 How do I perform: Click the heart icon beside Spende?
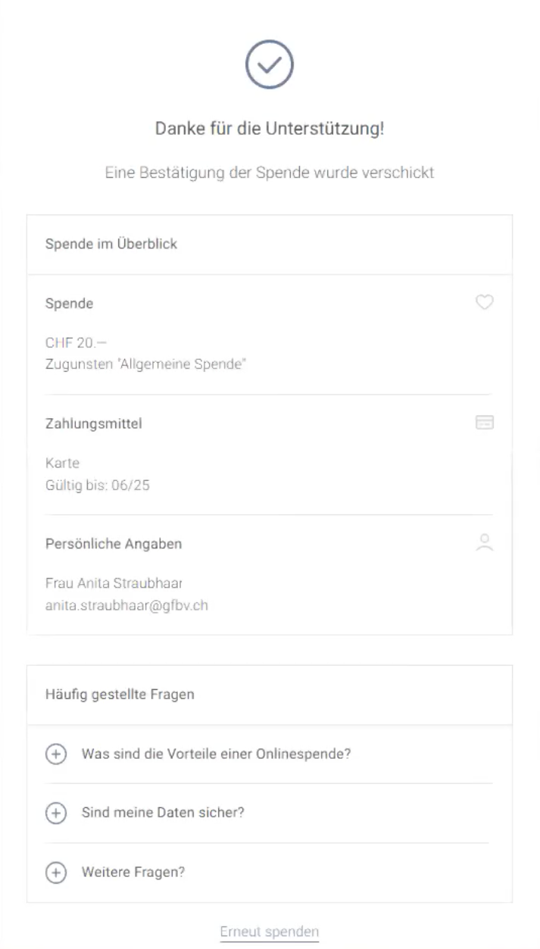[484, 303]
